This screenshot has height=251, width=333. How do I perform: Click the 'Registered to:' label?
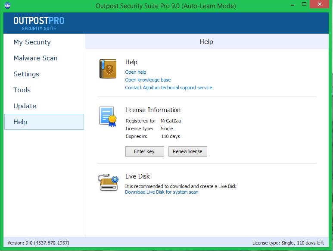tap(140, 121)
